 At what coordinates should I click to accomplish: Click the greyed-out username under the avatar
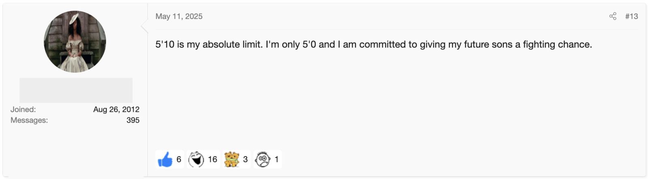[76, 90]
